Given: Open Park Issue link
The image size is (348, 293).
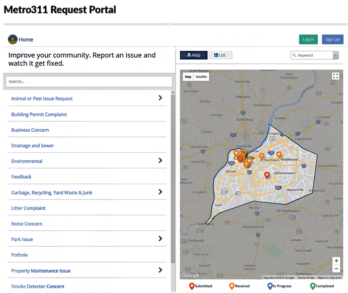Looking at the screenshot, I should [22, 239].
